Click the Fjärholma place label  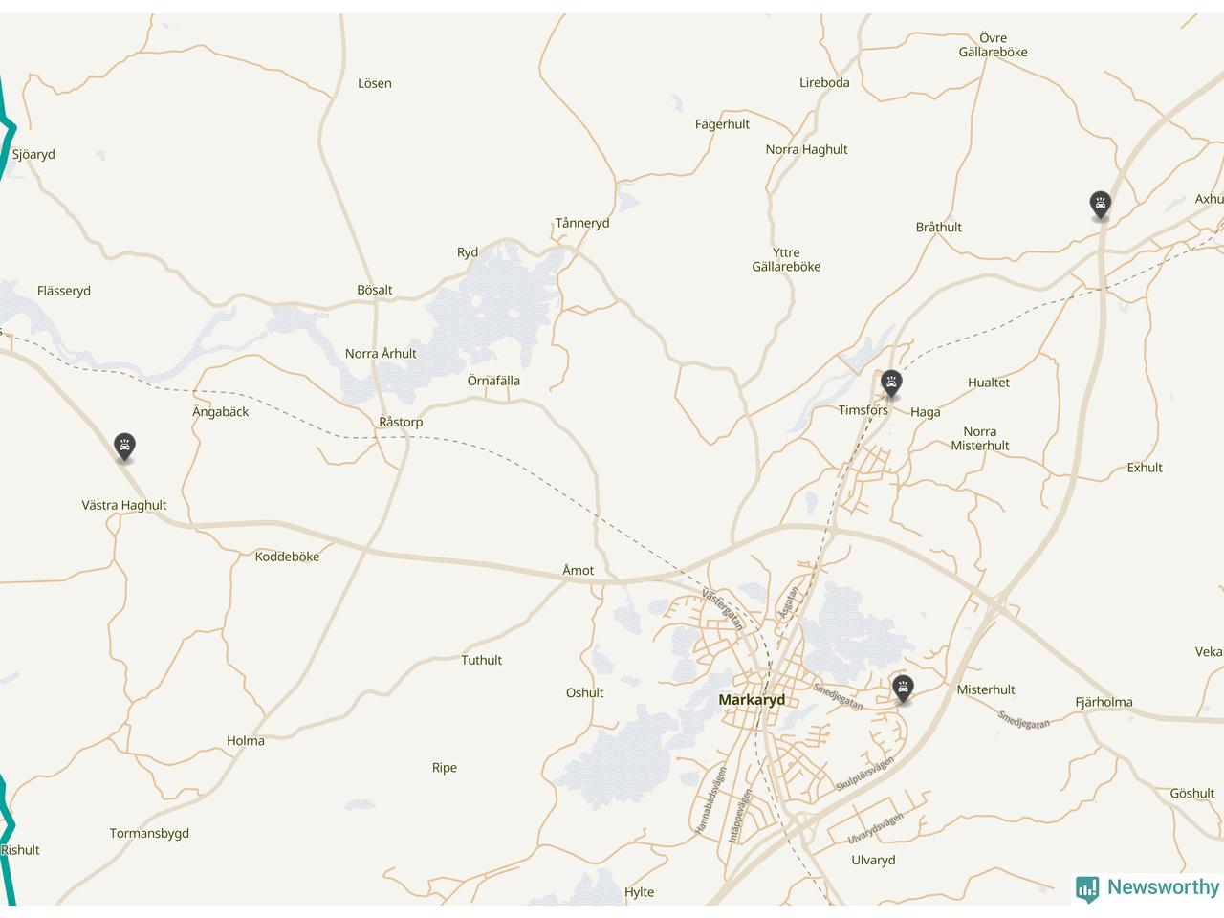(1104, 702)
